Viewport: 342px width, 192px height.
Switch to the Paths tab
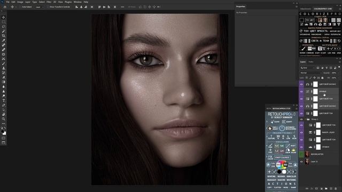coord(311,62)
